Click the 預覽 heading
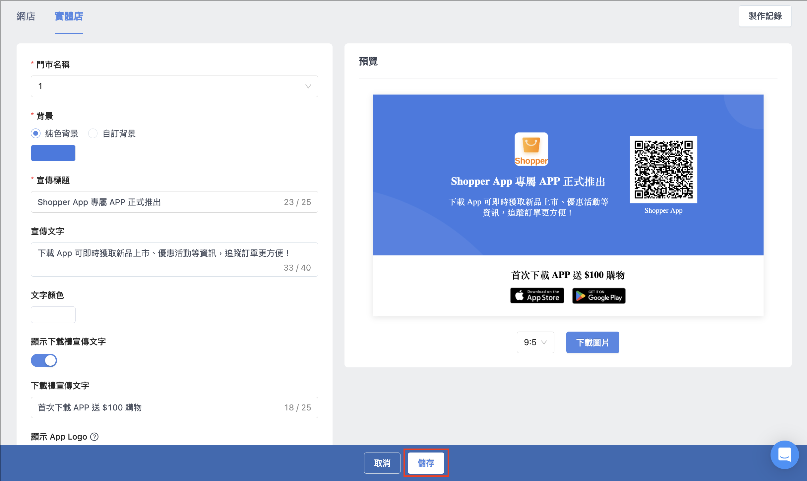The height and width of the screenshot is (481, 807). [368, 61]
